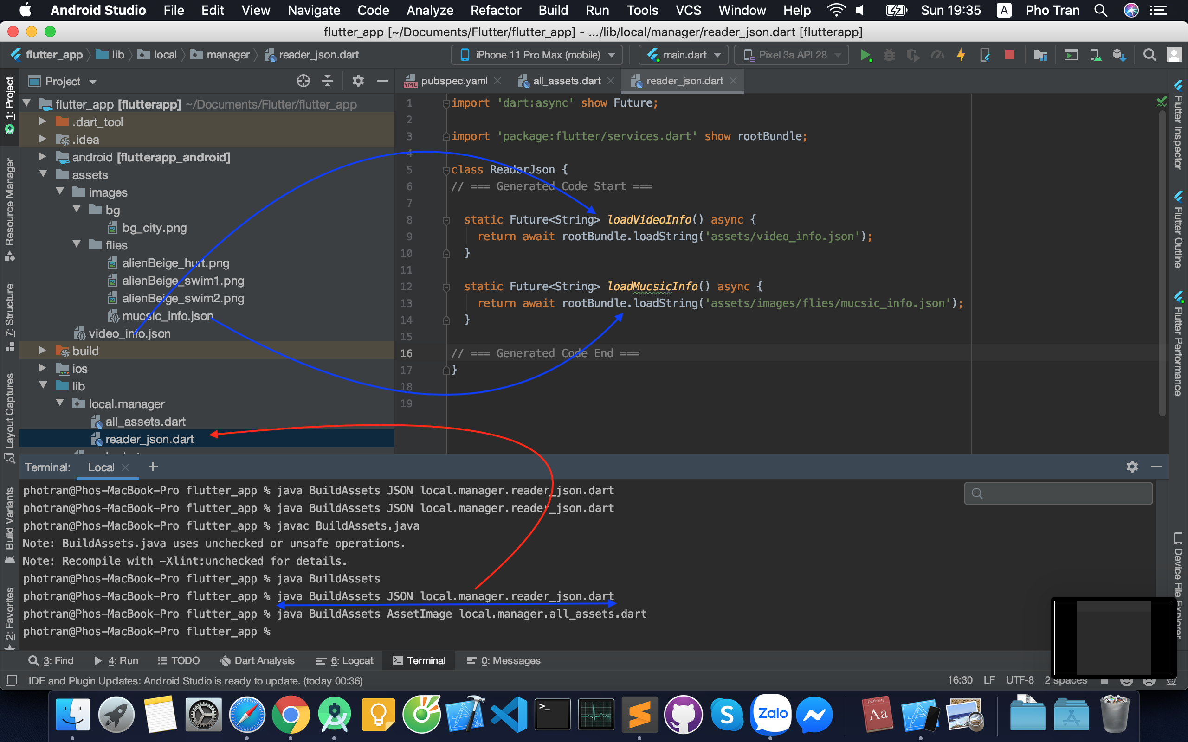Open Dart Analysis tool window
The width and height of the screenshot is (1188, 742).
258,660
